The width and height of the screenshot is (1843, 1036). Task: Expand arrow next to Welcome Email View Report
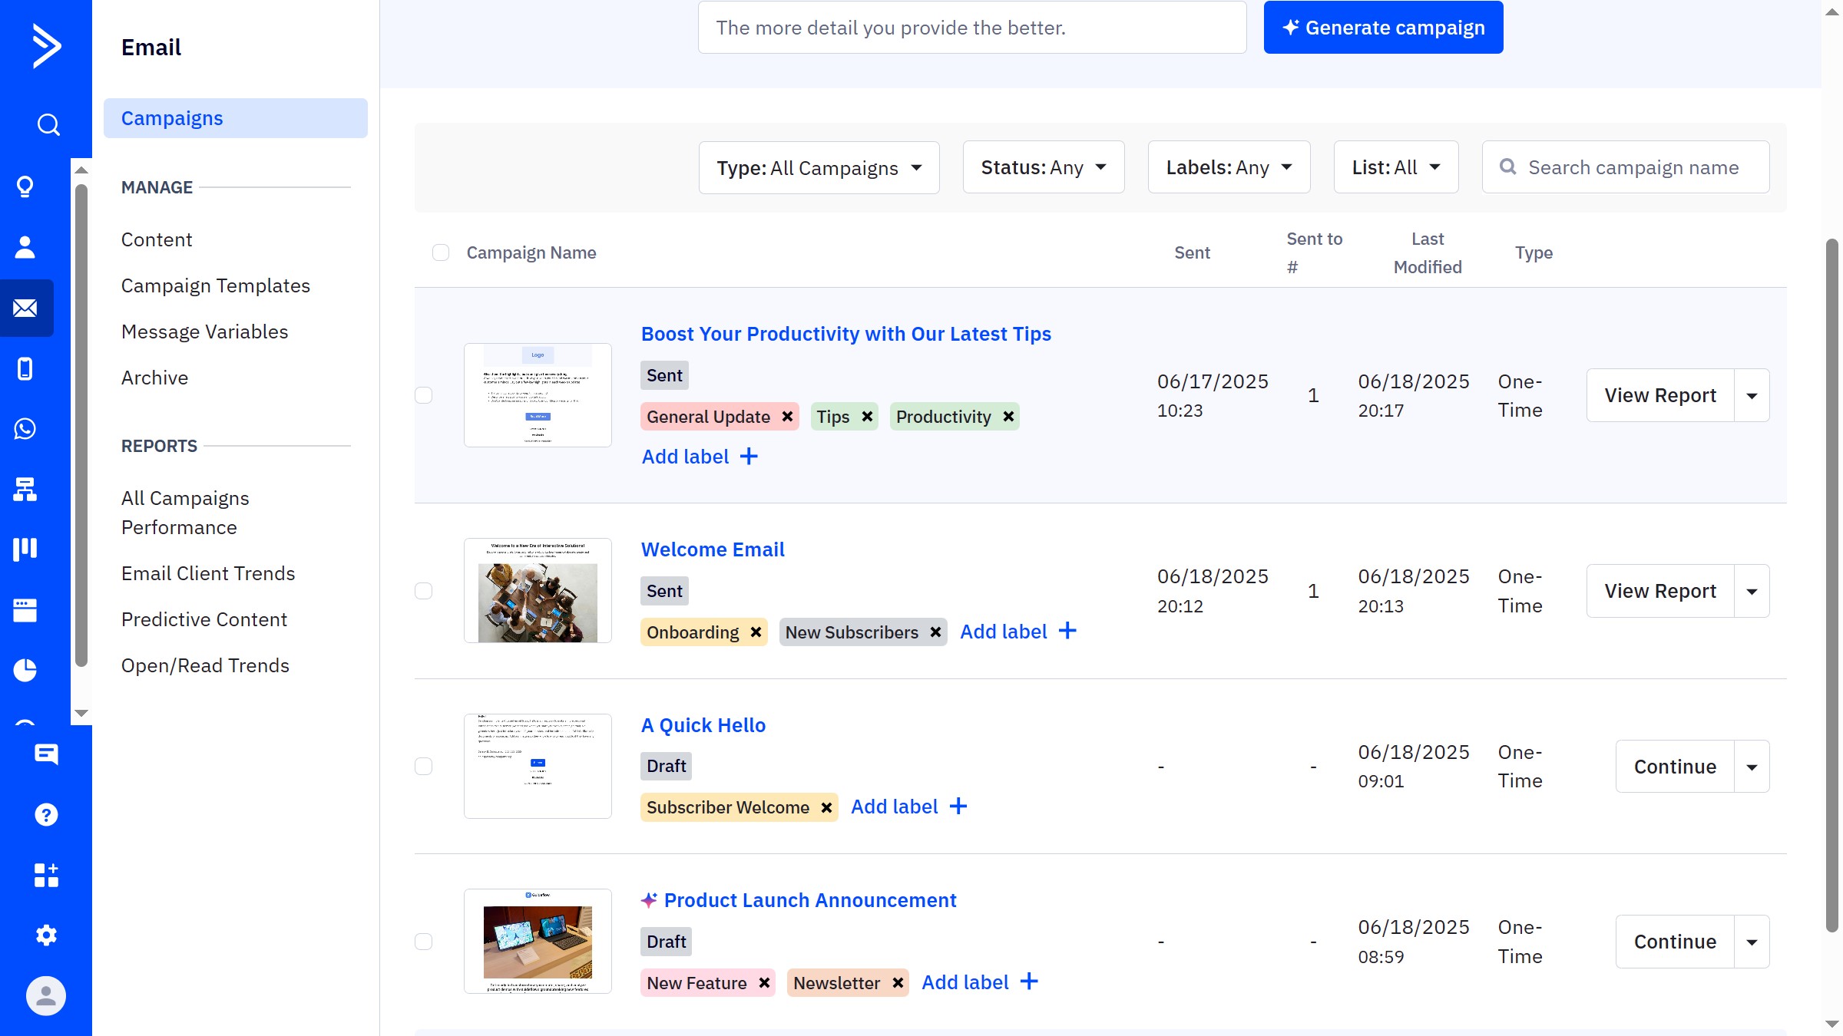1752,592
